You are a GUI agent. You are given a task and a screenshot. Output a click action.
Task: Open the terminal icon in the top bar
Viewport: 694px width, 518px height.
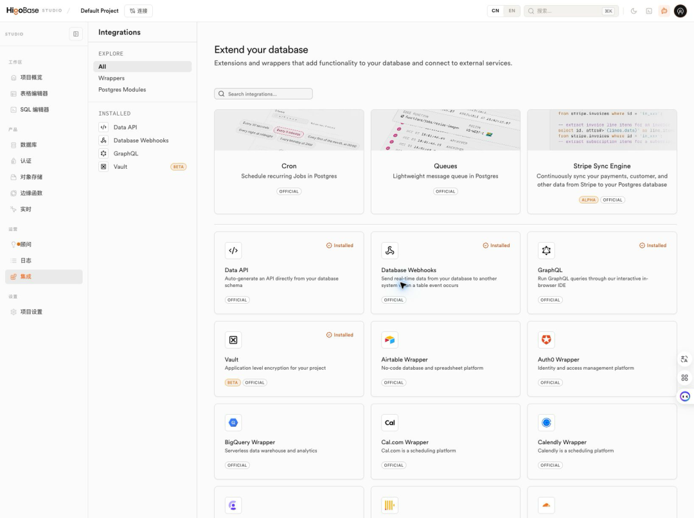pos(649,11)
